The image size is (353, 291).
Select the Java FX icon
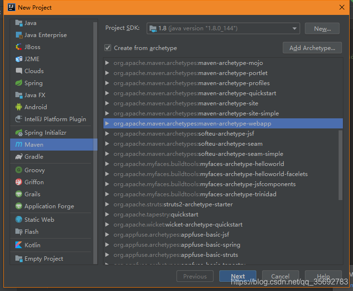point(19,95)
